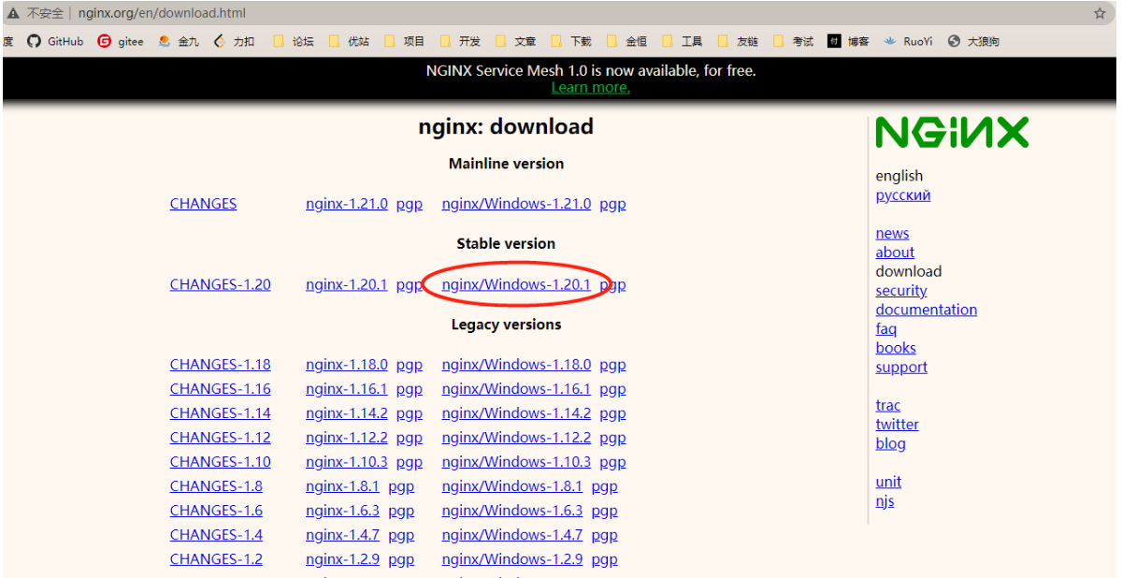Download nginx/Windows-1.16.1
The image size is (1122, 578).
pyautogui.click(x=516, y=389)
